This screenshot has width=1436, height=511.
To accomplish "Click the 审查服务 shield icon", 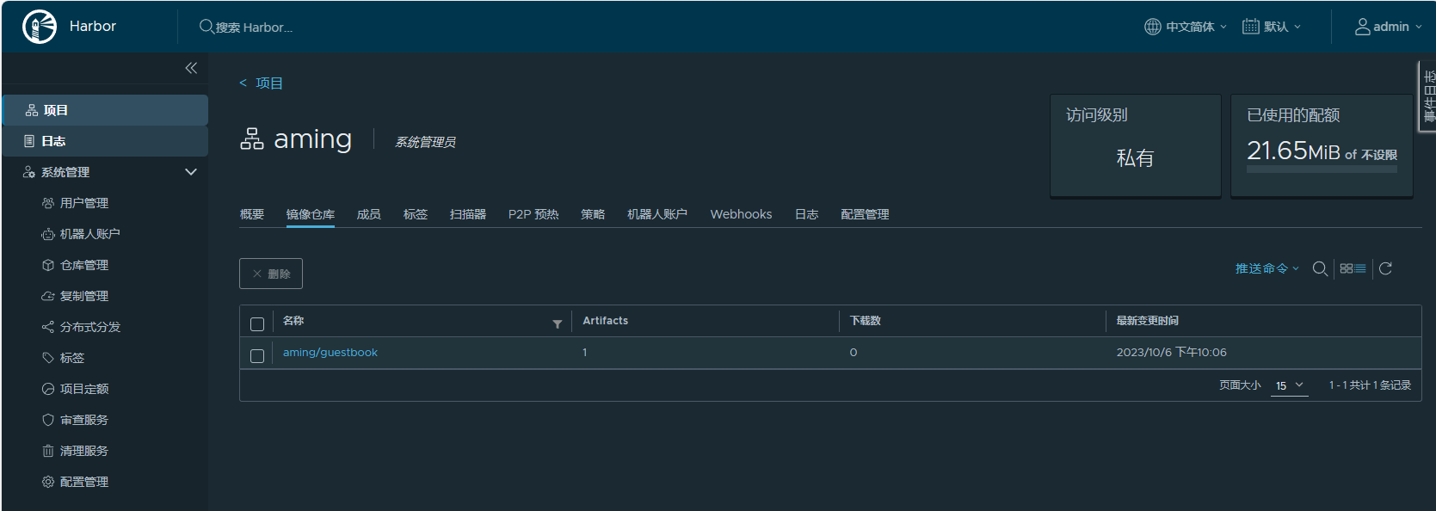I will (x=48, y=420).
